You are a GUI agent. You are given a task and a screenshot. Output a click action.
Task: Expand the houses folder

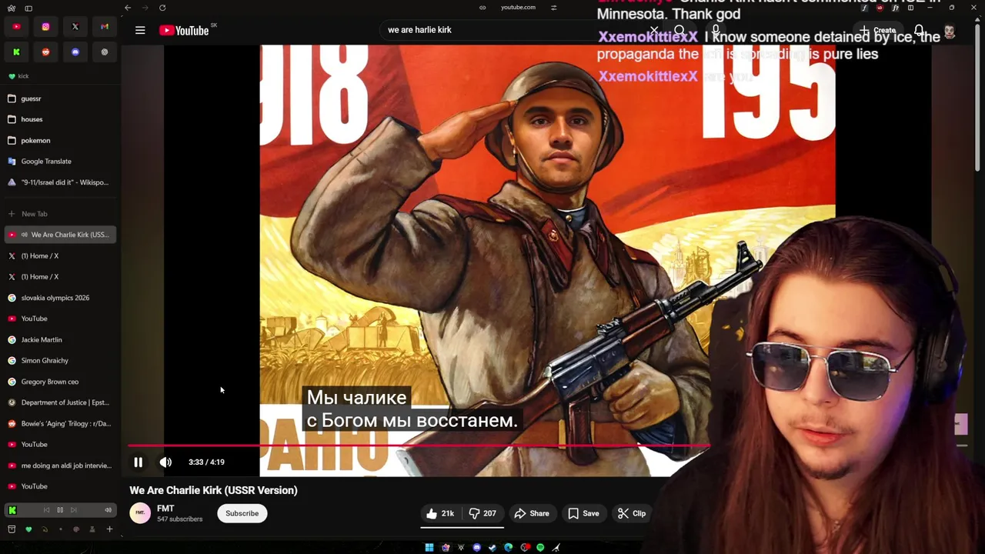point(61,119)
